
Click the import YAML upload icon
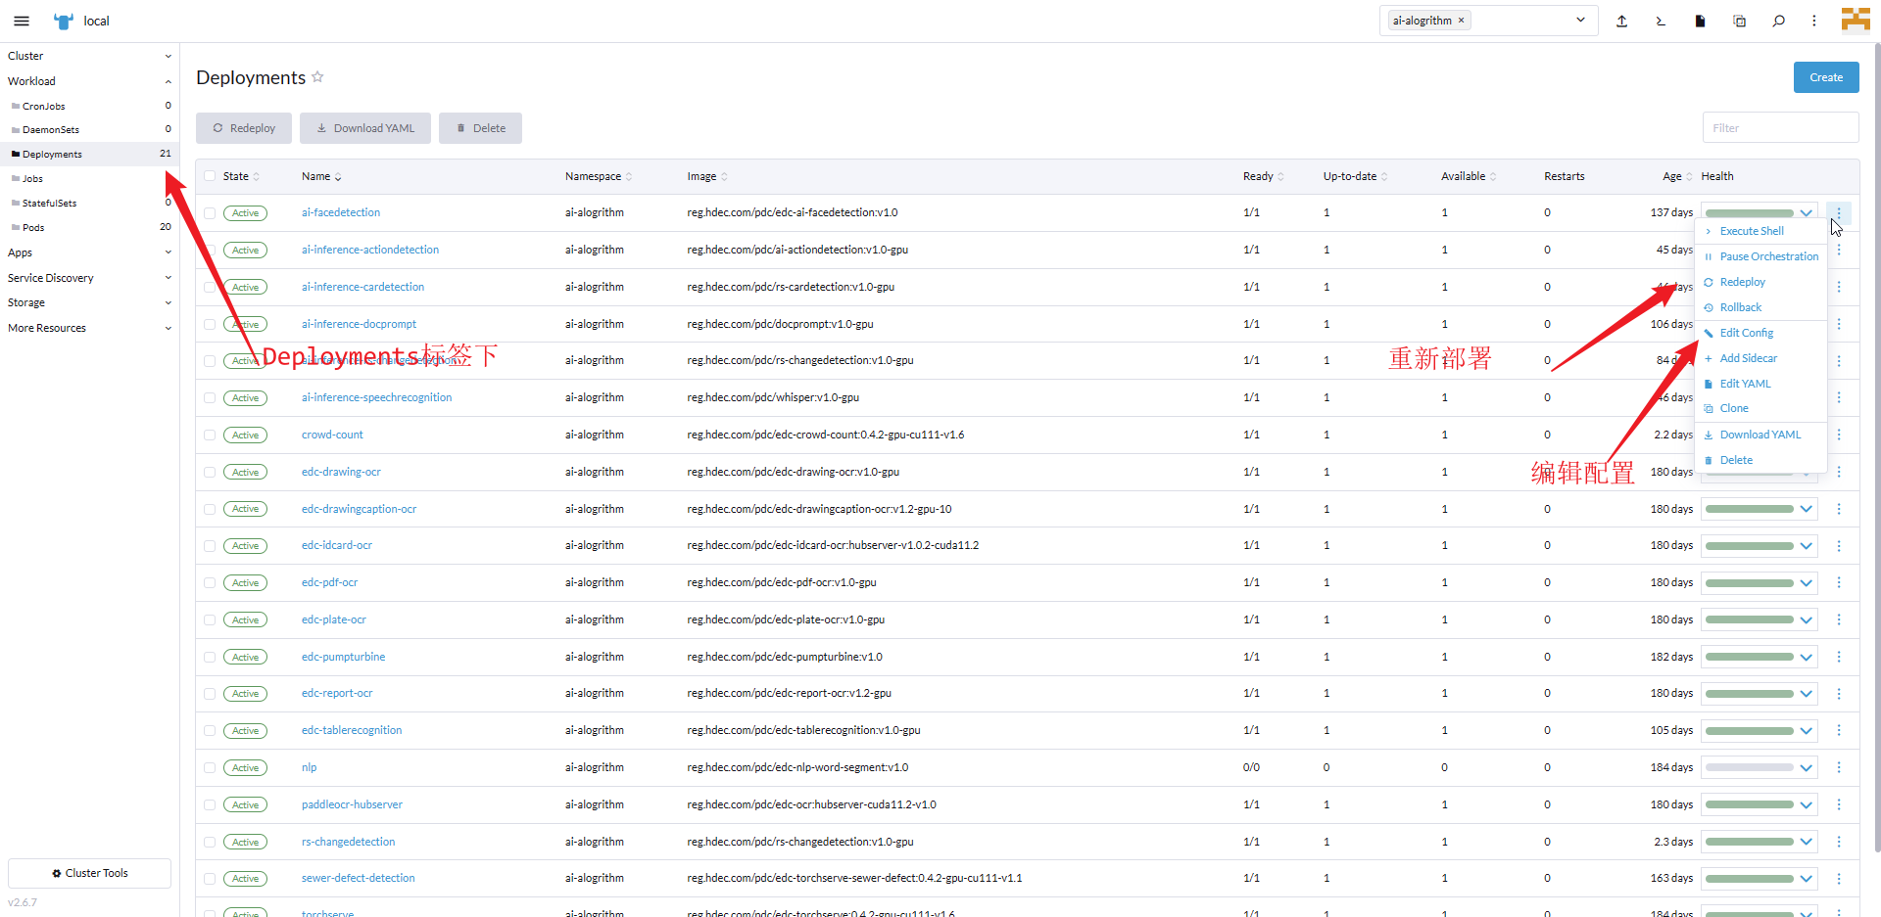pyautogui.click(x=1621, y=21)
